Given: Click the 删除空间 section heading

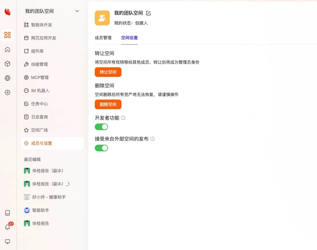Looking at the screenshot, I should [105, 86].
